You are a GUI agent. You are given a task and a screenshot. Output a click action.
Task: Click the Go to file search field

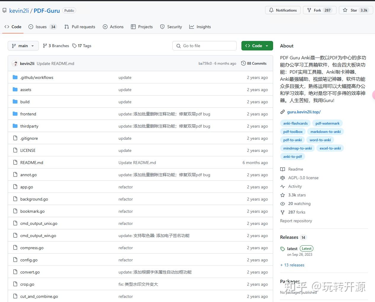(x=204, y=46)
